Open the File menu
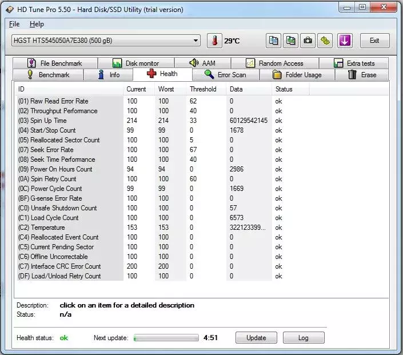Image resolution: width=403 pixels, height=355 pixels. tap(14, 24)
